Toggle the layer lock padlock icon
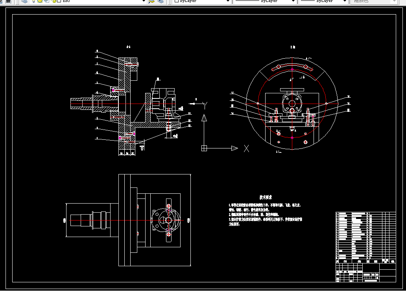The image size is (406, 291). pyautogui.click(x=54, y=1)
